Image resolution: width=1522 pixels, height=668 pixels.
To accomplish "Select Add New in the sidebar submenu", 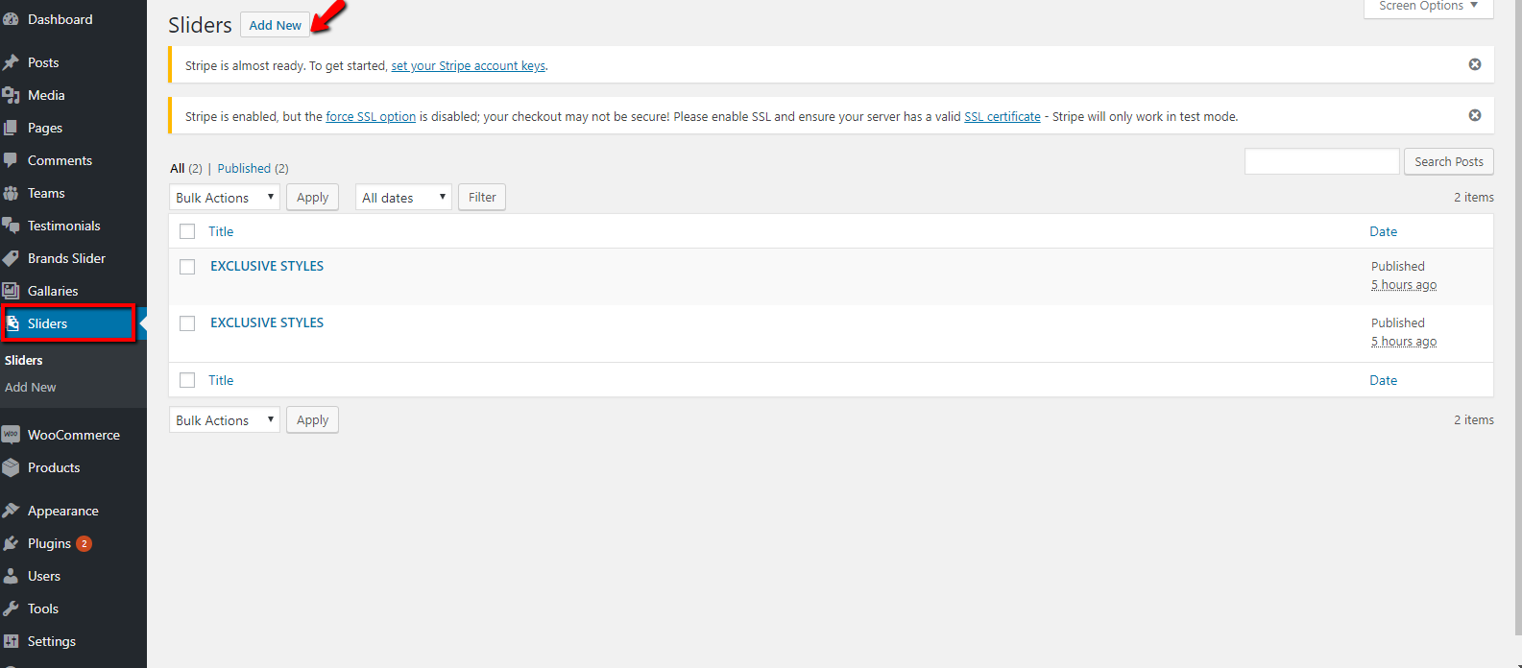I will [x=31, y=387].
